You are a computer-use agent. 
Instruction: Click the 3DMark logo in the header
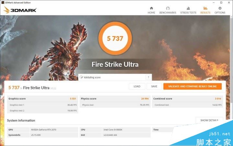20,10
